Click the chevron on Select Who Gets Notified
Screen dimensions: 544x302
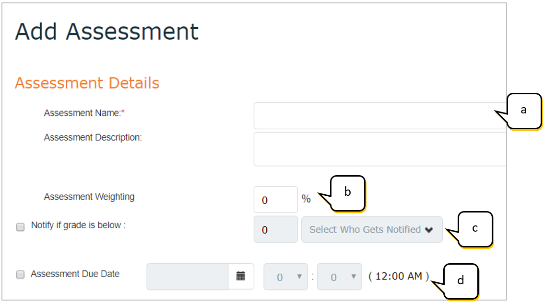429,230
